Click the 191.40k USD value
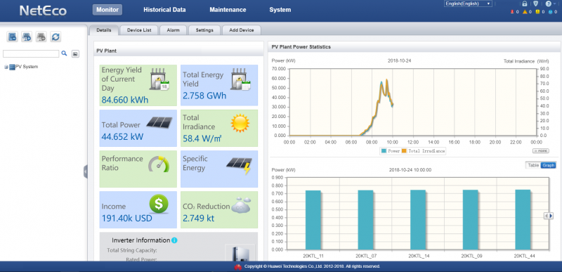This screenshot has height=272, width=562. point(127,219)
